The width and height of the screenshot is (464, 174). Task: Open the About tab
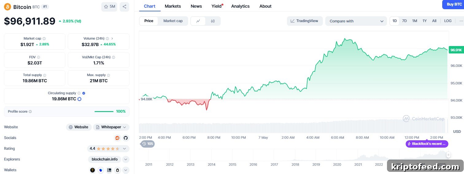coord(265,6)
